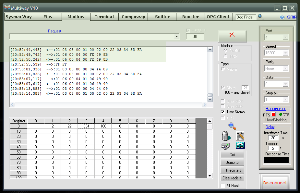
Task: Click the Disconnect button
Action: (x=275, y=183)
